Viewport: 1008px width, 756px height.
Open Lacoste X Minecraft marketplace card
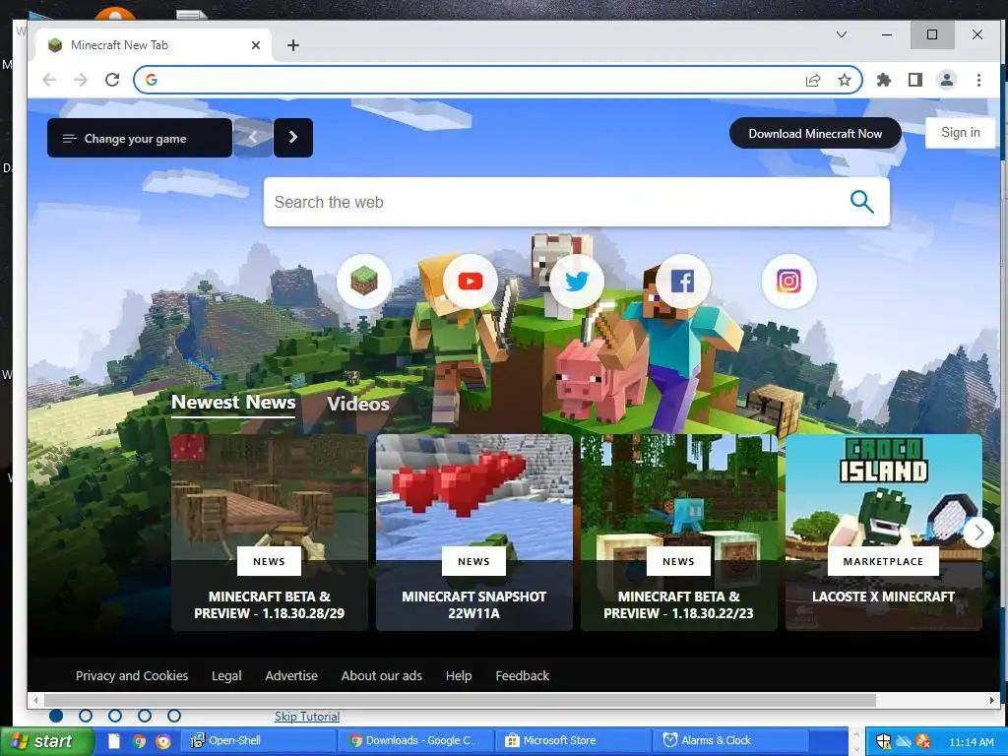click(x=884, y=533)
